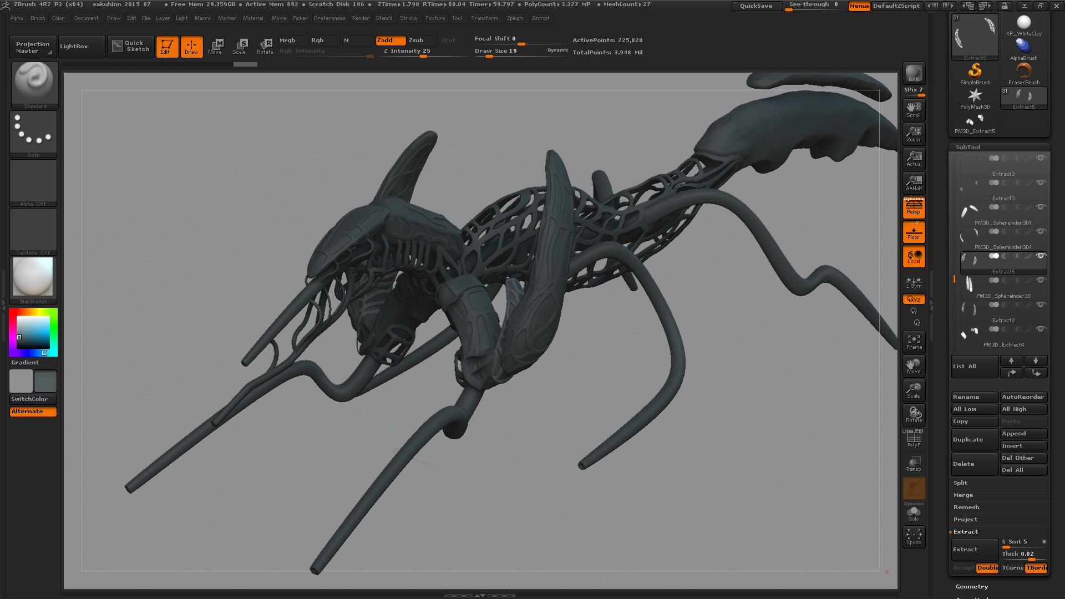Screen dimensions: 1065x599
Task: Toggle visibility of Extract2 subtool
Action: [x=1041, y=304]
